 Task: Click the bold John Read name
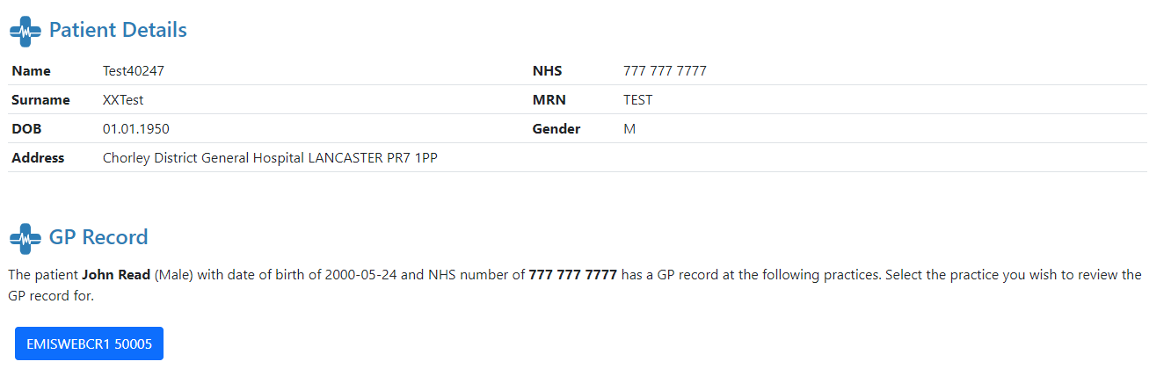pyautogui.click(x=116, y=275)
